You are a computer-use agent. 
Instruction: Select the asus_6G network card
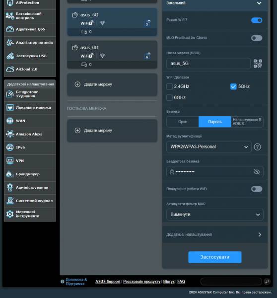(x=112, y=55)
